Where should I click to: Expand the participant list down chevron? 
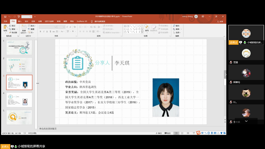pyautogui.click(x=246, y=121)
